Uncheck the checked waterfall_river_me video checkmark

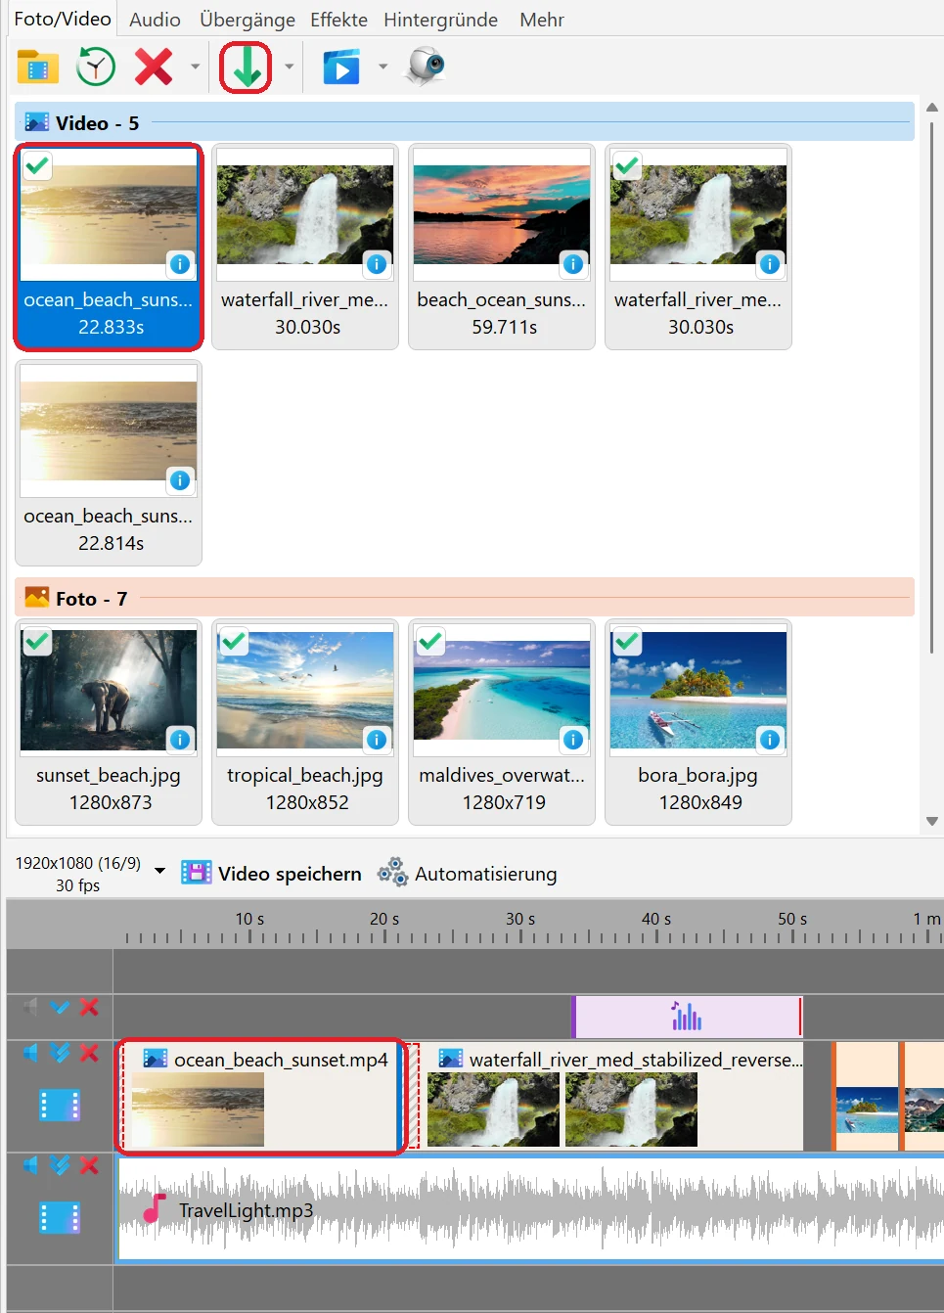click(x=627, y=165)
